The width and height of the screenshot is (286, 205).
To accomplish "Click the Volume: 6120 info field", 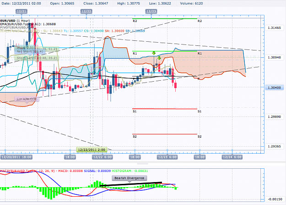I will (191, 3).
